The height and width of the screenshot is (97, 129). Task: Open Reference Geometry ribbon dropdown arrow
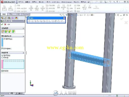(85, 12)
